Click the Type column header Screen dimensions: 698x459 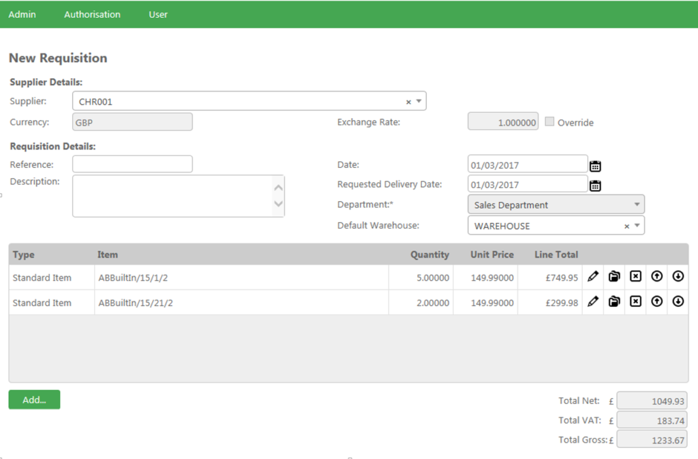click(24, 254)
